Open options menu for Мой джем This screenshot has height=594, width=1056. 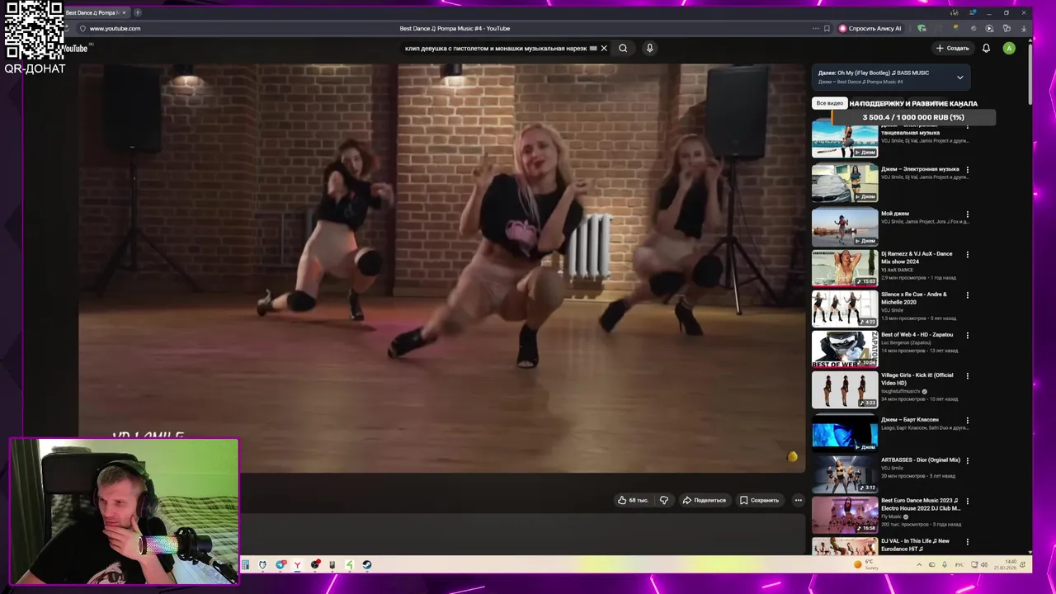click(968, 214)
